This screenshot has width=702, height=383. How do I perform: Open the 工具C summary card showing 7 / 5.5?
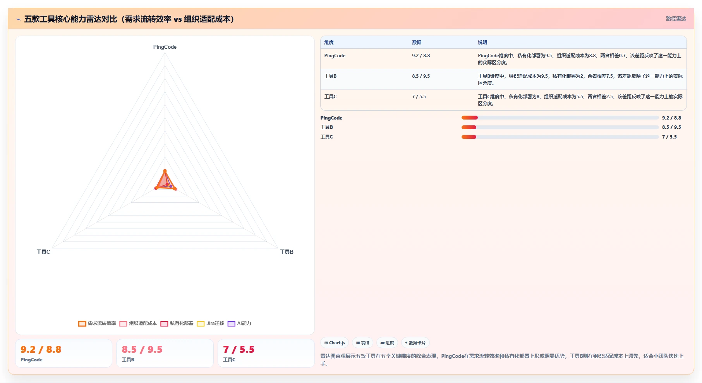(x=266, y=353)
